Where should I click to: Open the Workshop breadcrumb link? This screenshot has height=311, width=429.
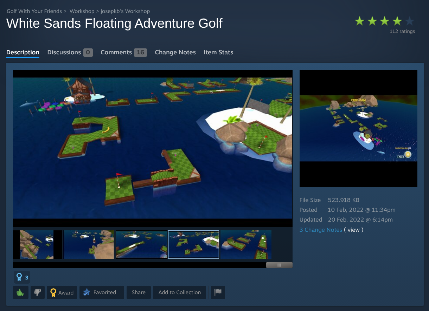(82, 11)
